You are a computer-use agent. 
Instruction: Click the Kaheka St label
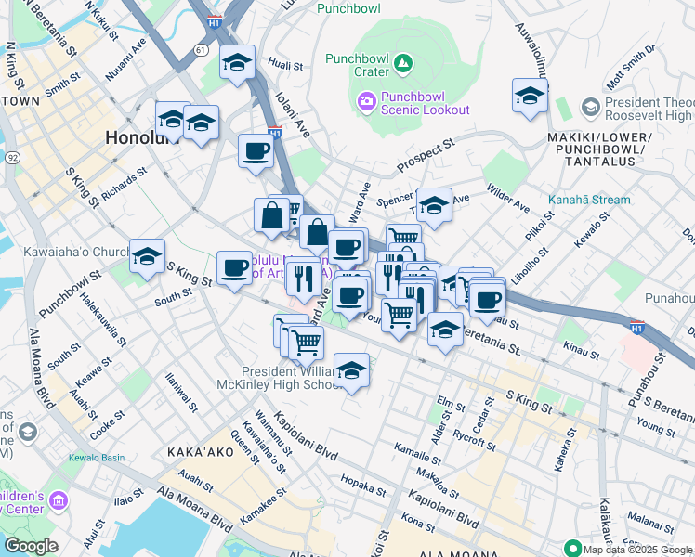pos(566,449)
